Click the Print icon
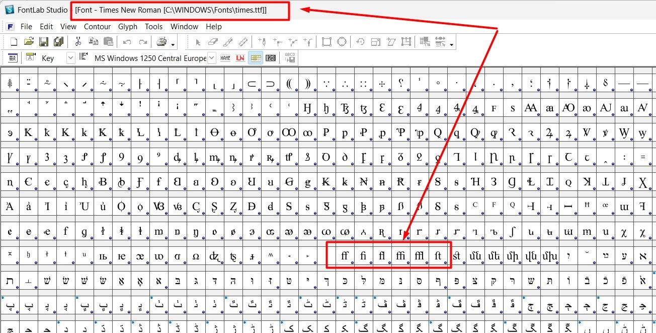Image resolution: width=656 pixels, height=333 pixels. click(x=161, y=42)
